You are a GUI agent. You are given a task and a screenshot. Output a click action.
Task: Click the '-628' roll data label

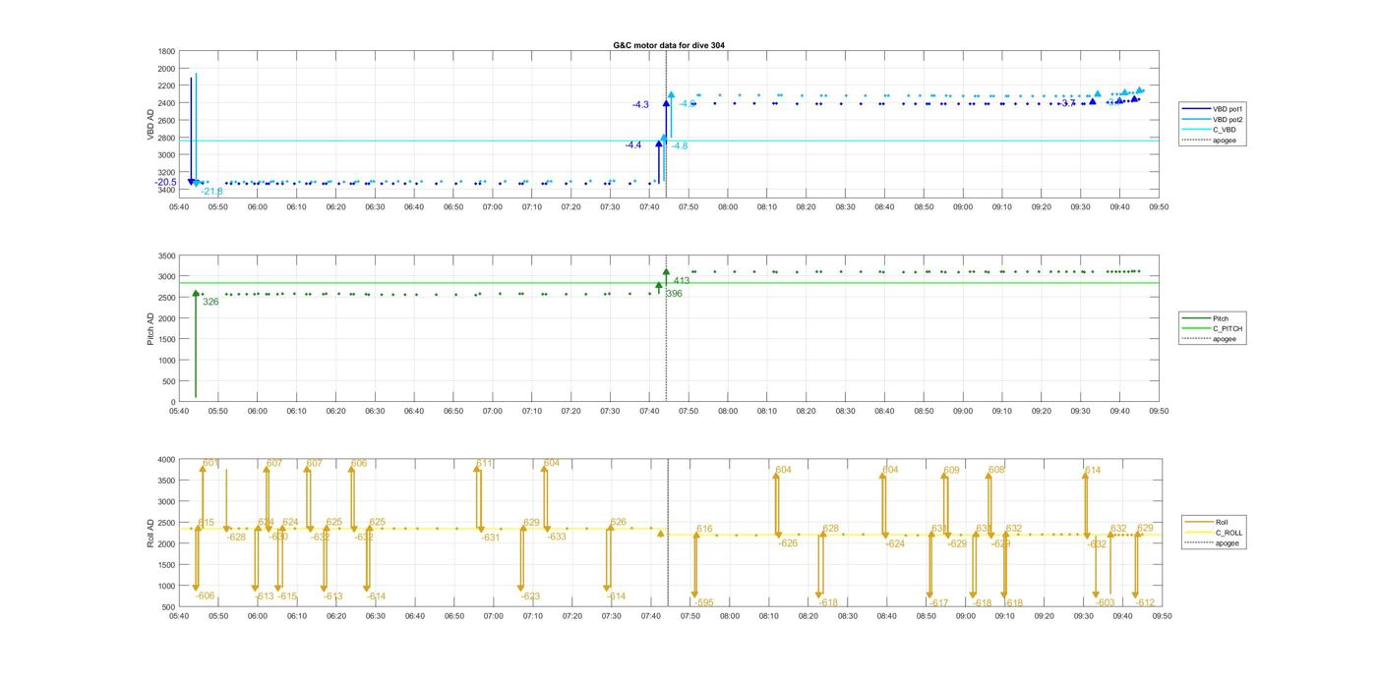[x=236, y=537]
